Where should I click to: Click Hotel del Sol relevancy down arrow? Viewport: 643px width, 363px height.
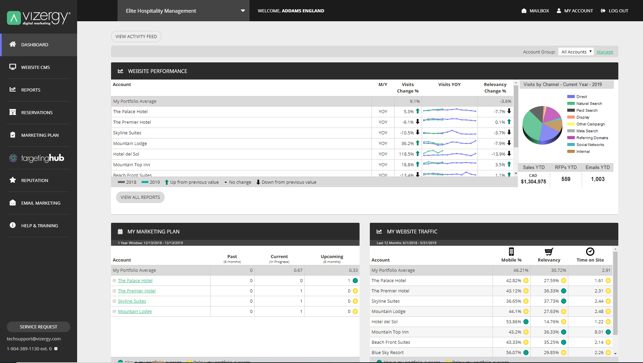509,154
